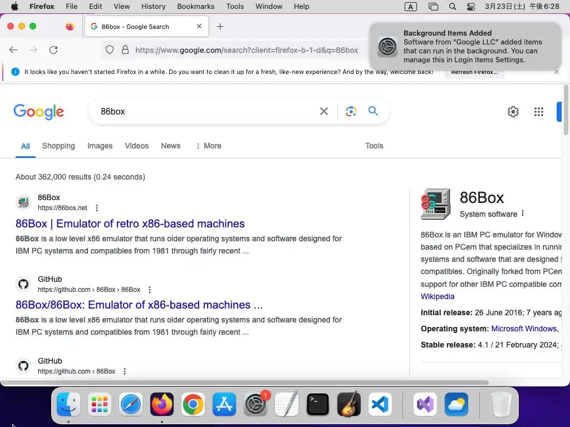The image size is (570, 427).
Task: Focus the Google search box containing 86box
Action: 207,111
